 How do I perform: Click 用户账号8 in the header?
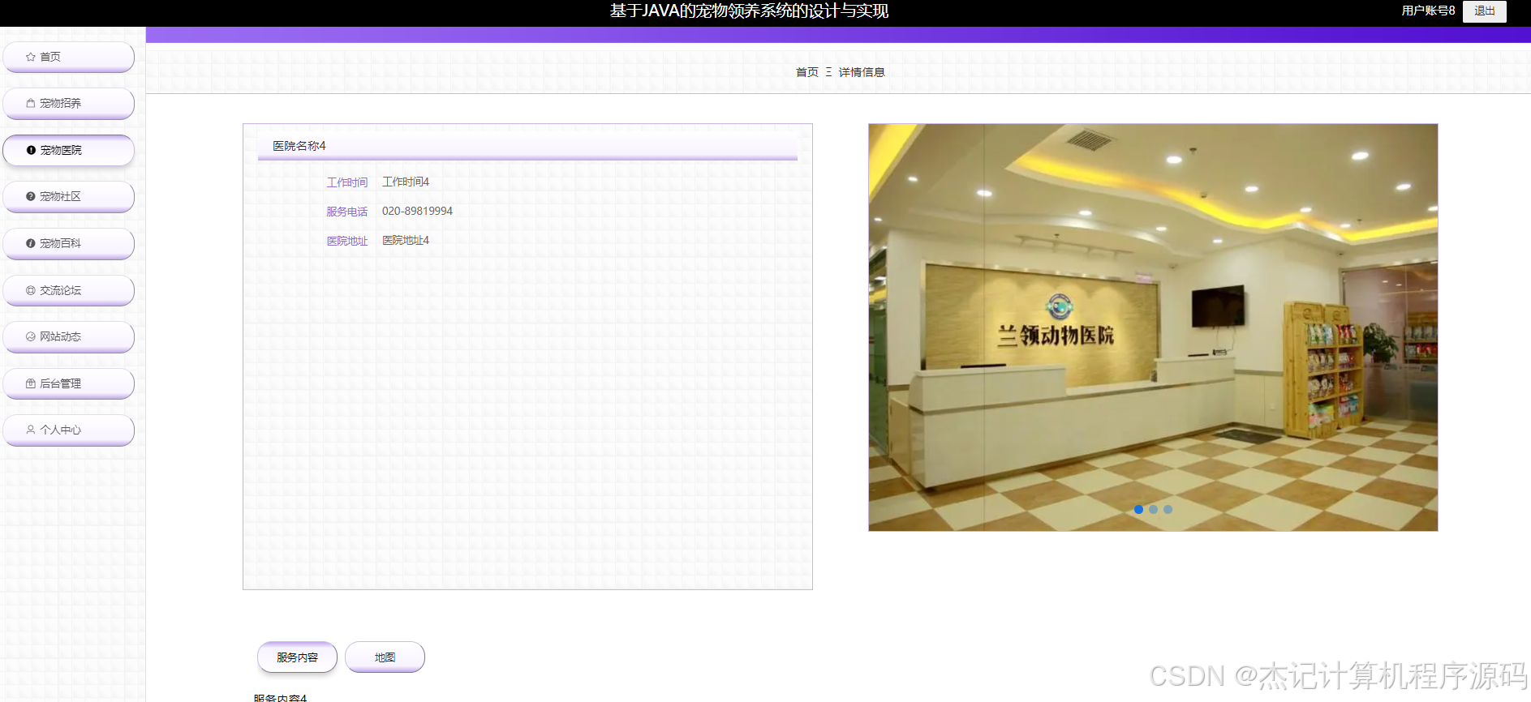point(1428,11)
